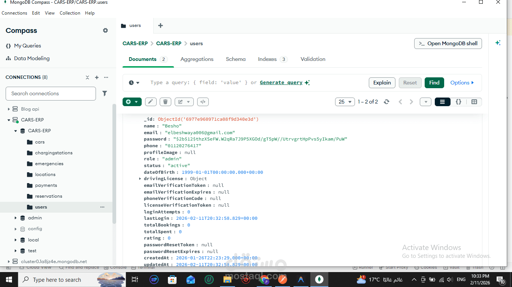Go to previous page arrow
512x287 pixels.
[x=400, y=102]
